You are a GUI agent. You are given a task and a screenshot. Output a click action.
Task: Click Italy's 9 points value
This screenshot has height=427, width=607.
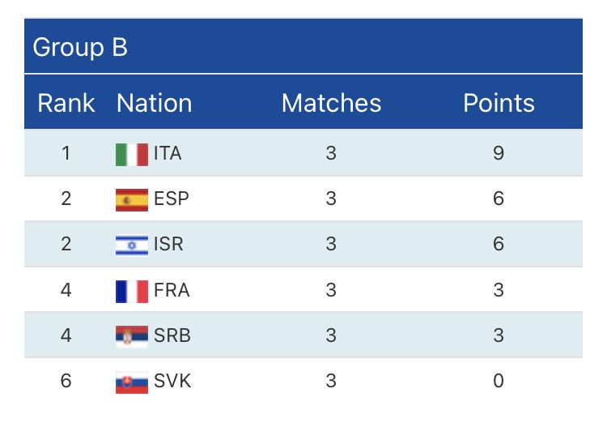(x=499, y=153)
